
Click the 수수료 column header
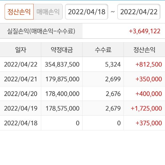coord(103,50)
